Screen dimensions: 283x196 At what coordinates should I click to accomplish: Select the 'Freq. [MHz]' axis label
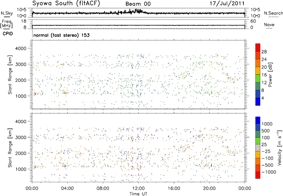pos(6,24)
